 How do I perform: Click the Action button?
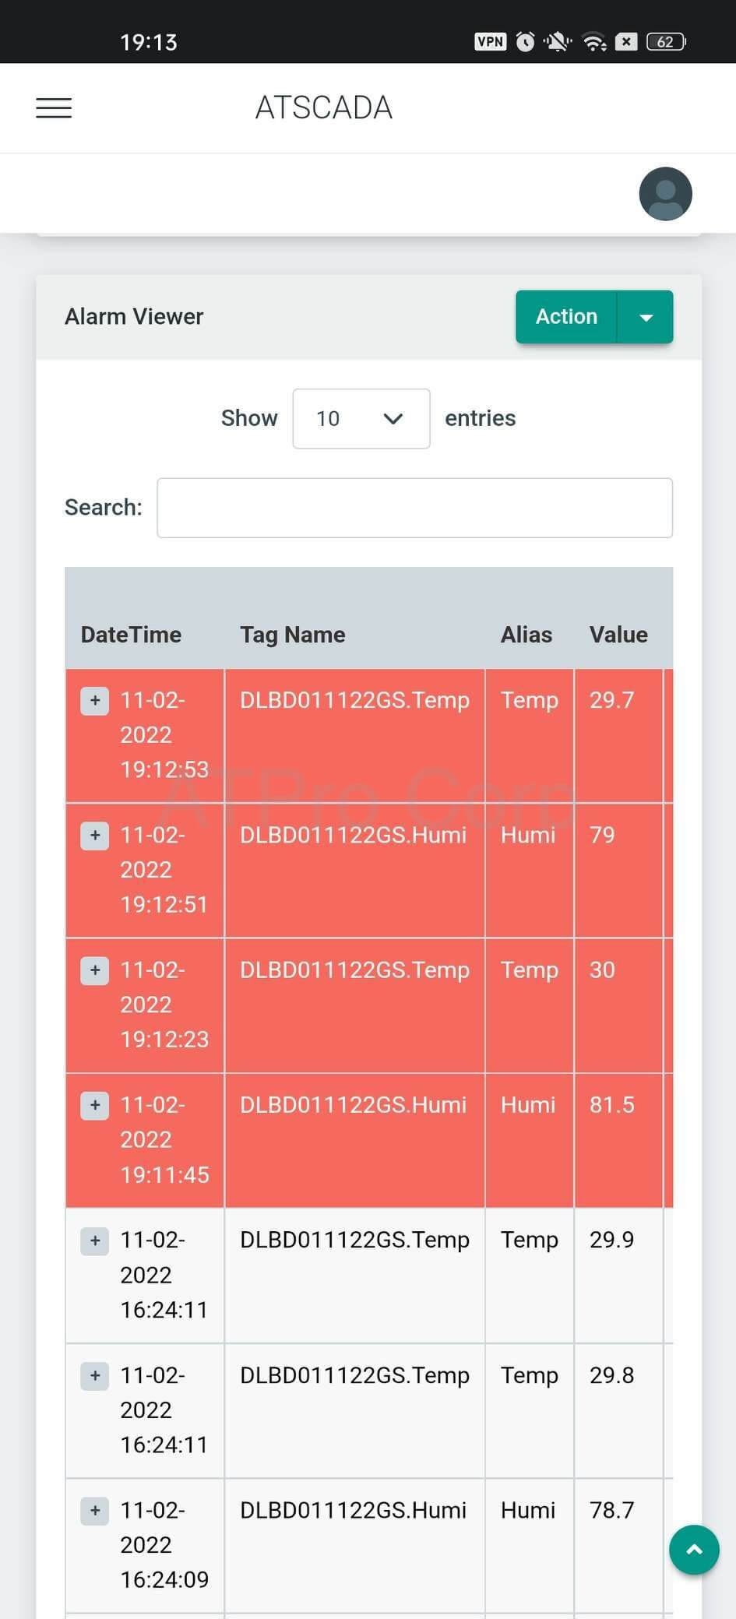tap(566, 317)
